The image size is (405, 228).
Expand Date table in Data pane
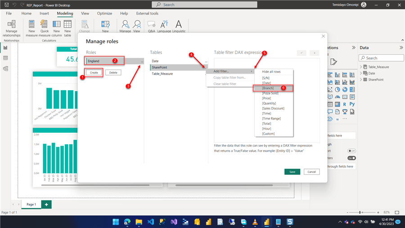point(361,73)
